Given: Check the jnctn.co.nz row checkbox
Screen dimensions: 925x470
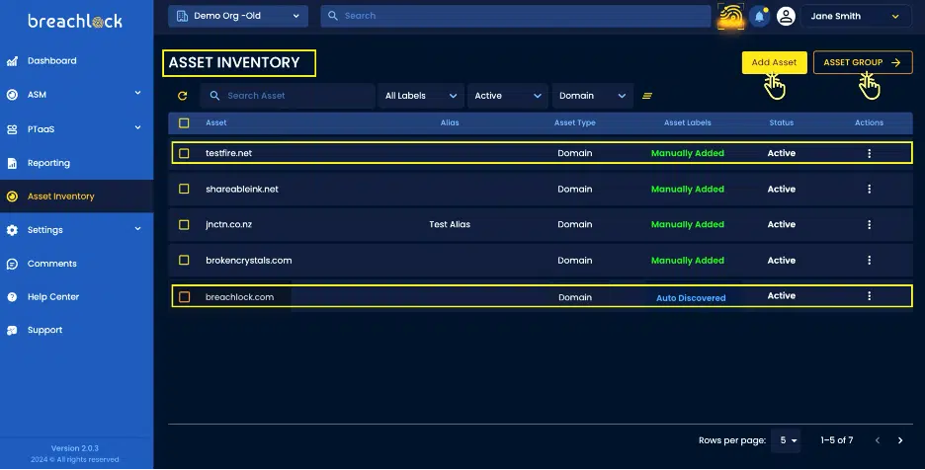Looking at the screenshot, I should (184, 225).
